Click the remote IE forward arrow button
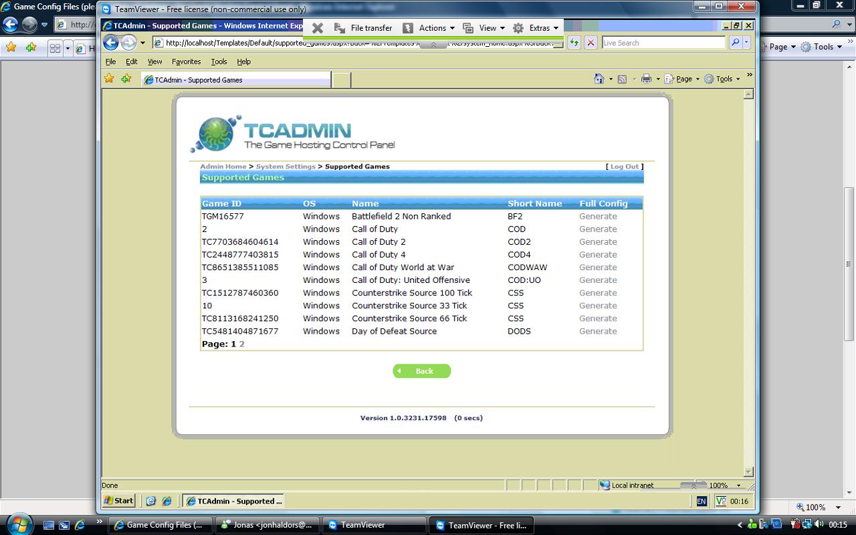Image resolution: width=856 pixels, height=535 pixels. (x=128, y=43)
